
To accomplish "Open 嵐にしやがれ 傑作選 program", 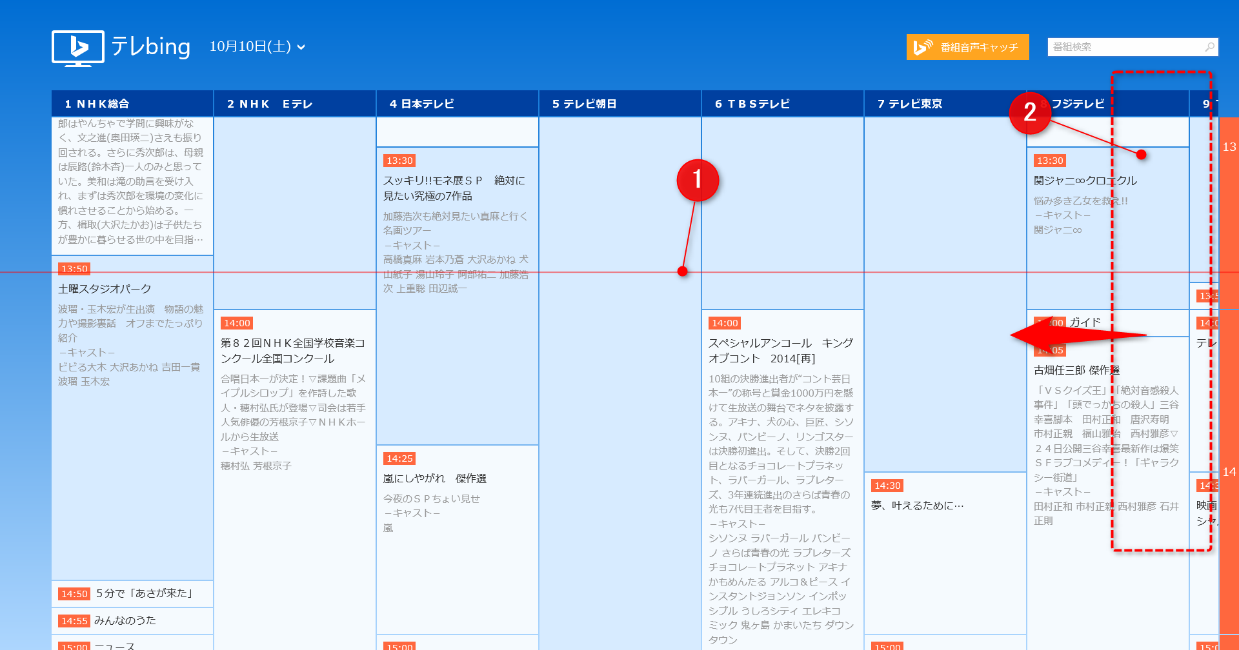I will (435, 478).
